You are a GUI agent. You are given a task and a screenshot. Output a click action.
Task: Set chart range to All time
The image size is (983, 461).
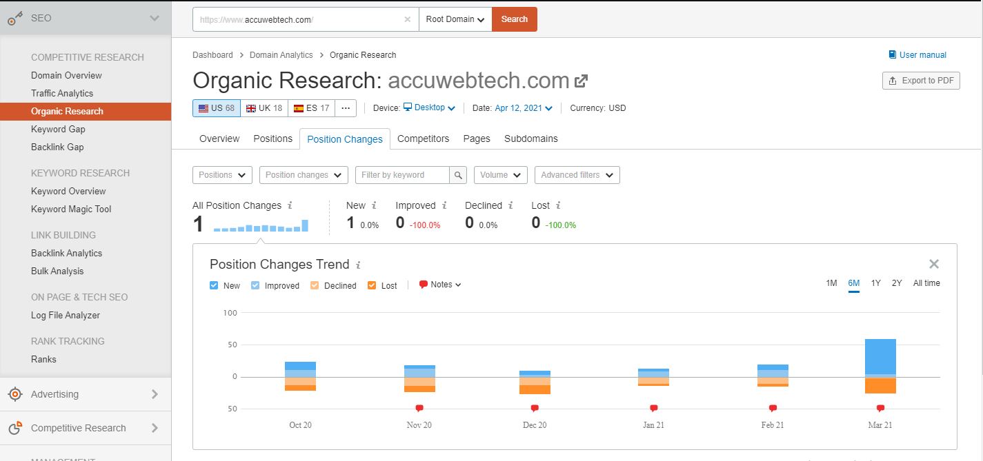click(926, 283)
